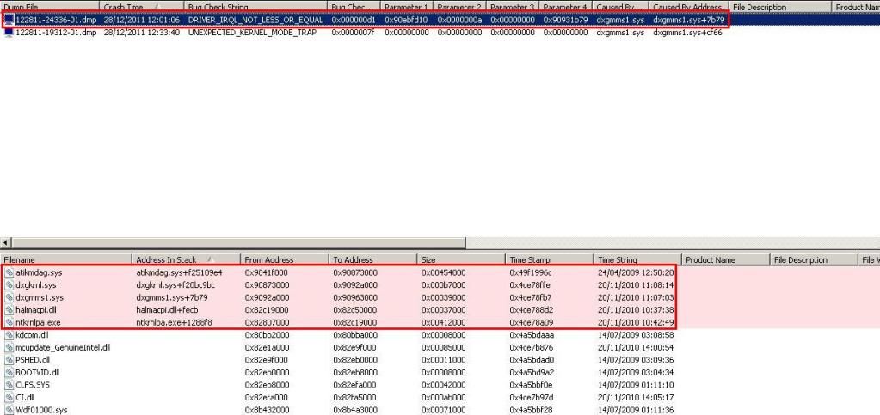Click the Wdf01000.sys file icon
880x415 pixels.
pos(9,410)
